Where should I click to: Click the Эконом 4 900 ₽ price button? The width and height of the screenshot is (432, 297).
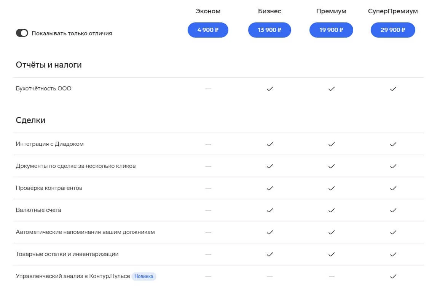coord(208,30)
